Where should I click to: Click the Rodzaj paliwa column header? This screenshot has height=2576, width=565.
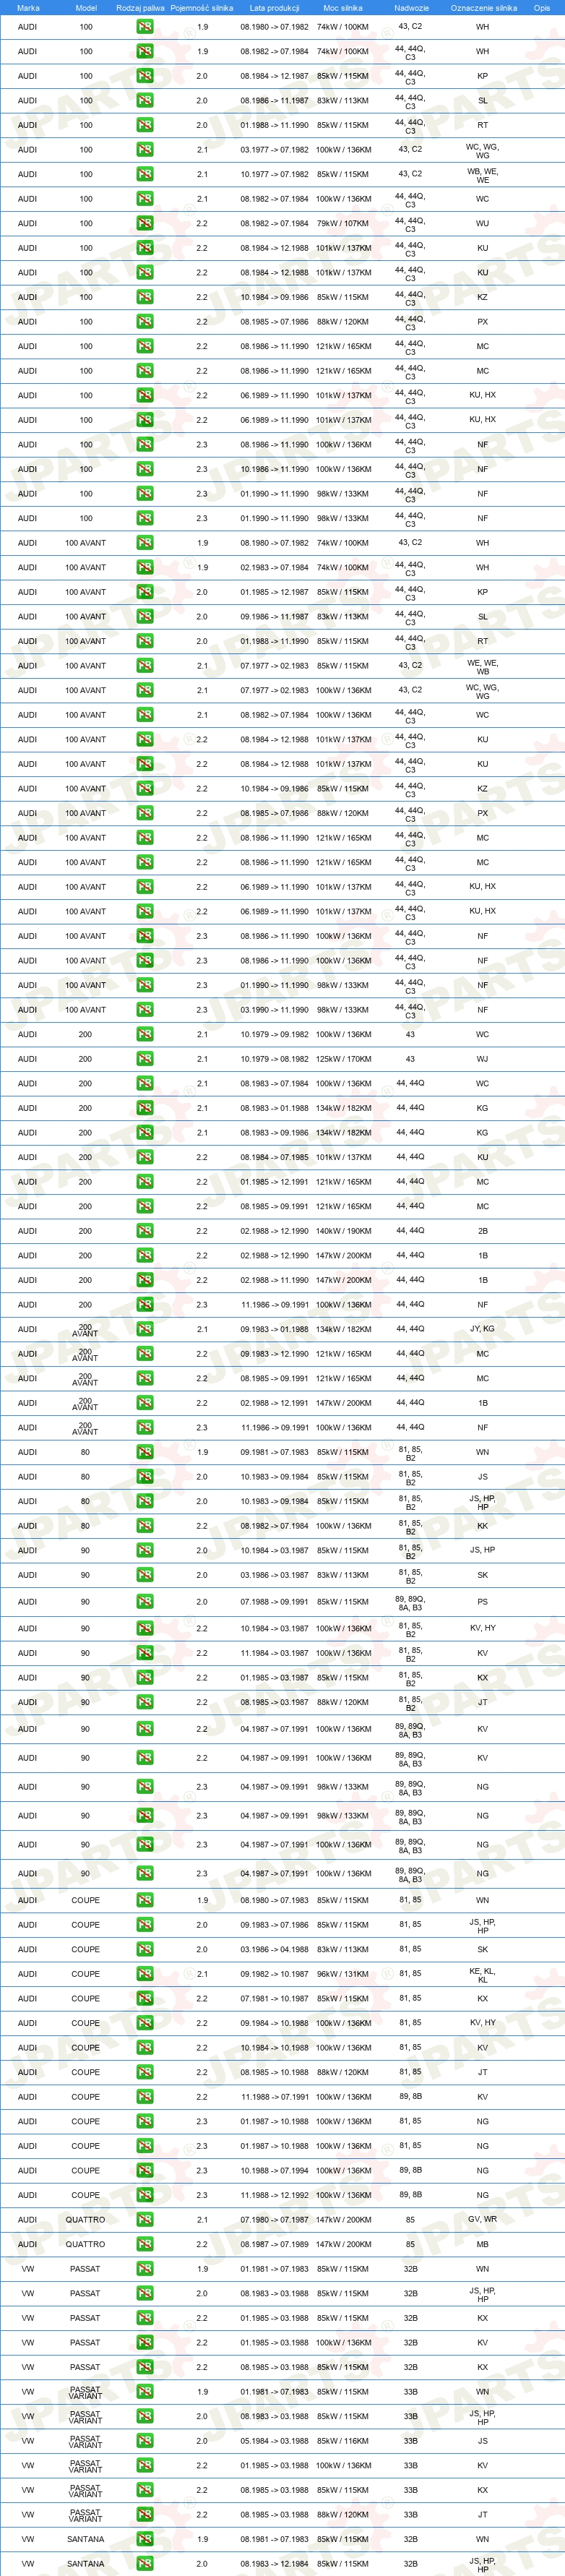140,7
